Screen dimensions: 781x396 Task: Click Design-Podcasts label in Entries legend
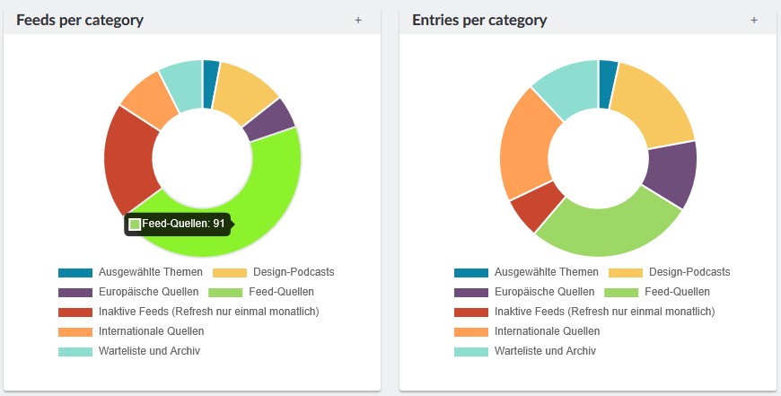[x=689, y=272]
